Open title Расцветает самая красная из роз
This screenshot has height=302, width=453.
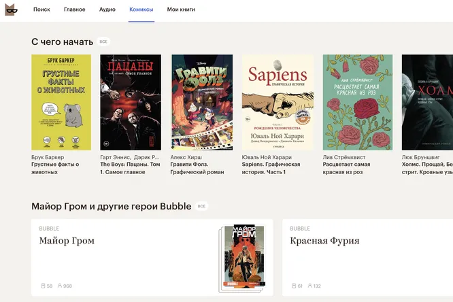[x=346, y=168]
